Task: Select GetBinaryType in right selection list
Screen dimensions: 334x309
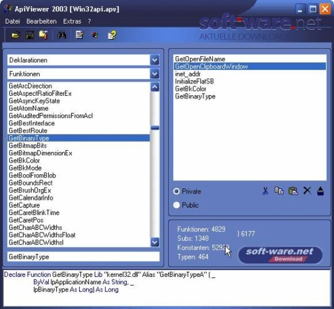Action: point(250,96)
